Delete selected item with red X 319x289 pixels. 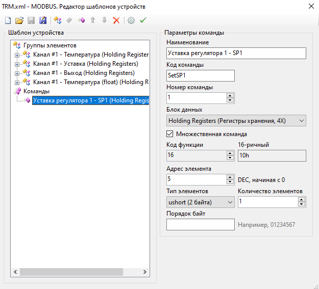pyautogui.click(x=116, y=20)
